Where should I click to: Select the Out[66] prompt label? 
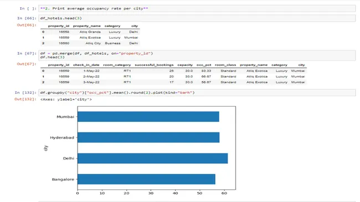[x=27, y=25]
